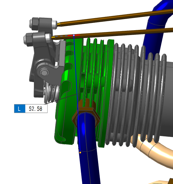
Task: Select the upper brown push rod
Action: (x=115, y=17)
